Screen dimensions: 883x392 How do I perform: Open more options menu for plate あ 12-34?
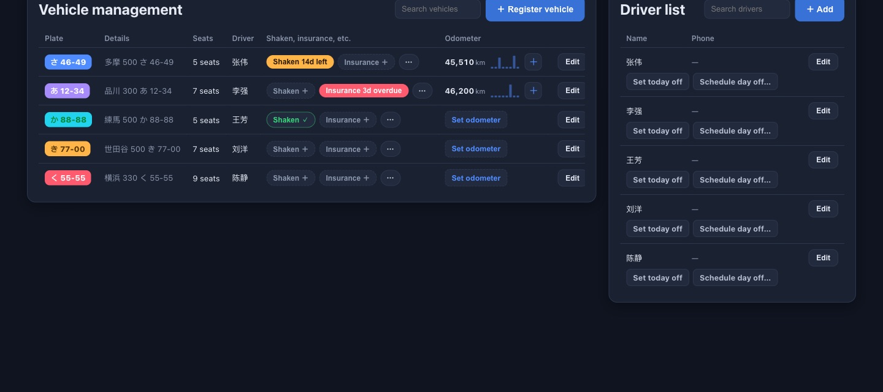pos(422,91)
